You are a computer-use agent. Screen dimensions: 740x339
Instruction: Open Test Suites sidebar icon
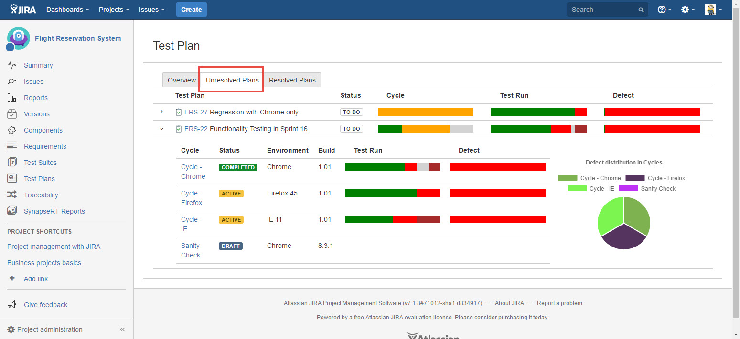[x=12, y=163]
